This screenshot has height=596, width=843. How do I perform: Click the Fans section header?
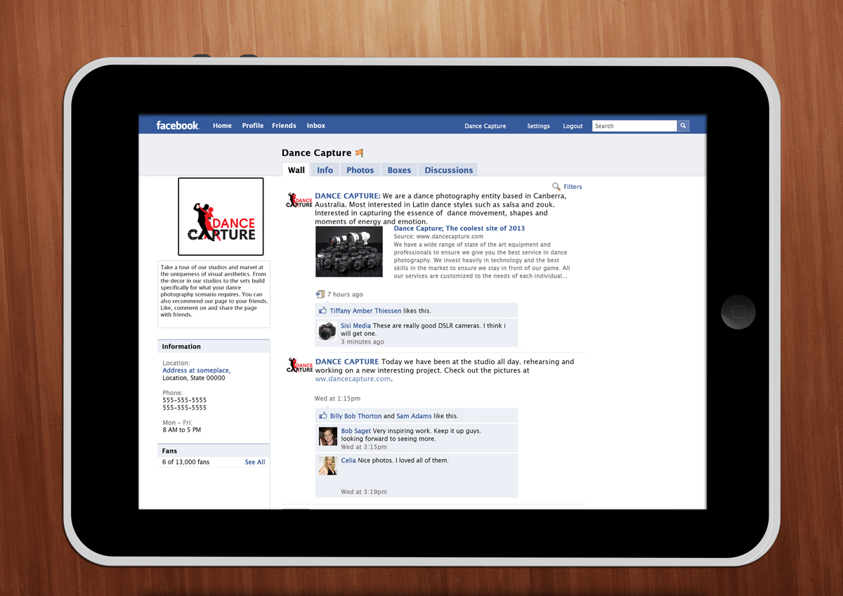click(x=214, y=451)
